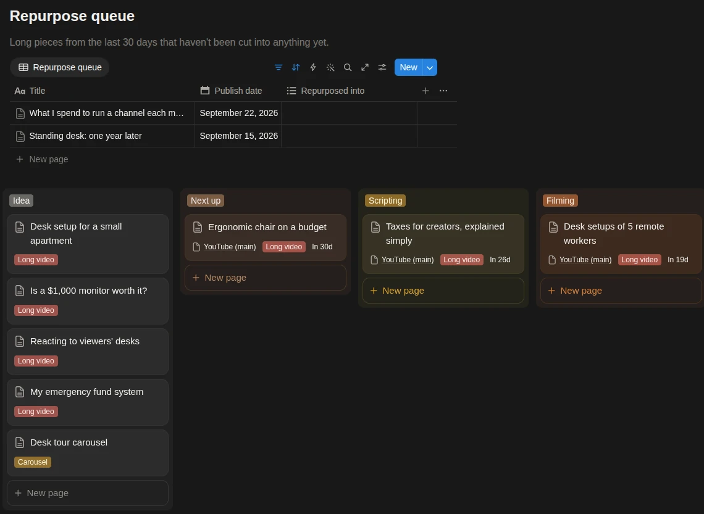The image size is (704, 514).
Task: Click the sort arrows icon
Action: point(295,67)
